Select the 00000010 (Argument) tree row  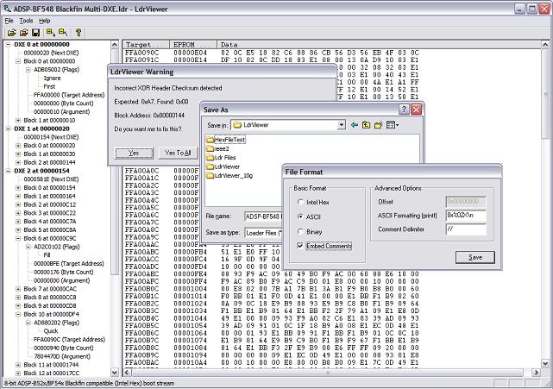click(x=62, y=112)
